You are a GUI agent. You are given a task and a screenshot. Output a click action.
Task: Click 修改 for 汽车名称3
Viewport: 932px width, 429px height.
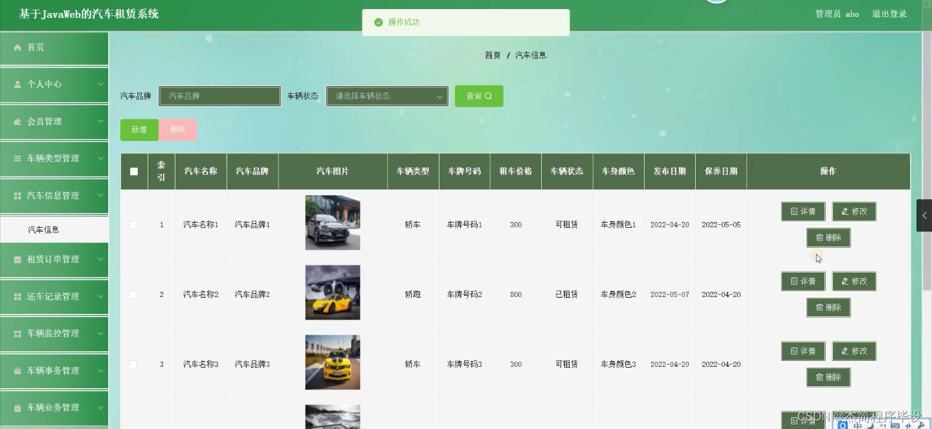coord(854,351)
